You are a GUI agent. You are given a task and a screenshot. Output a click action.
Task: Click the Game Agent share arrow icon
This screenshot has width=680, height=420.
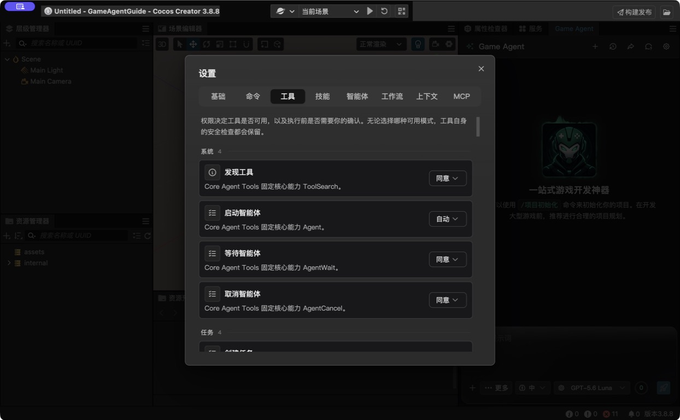pyautogui.click(x=631, y=46)
